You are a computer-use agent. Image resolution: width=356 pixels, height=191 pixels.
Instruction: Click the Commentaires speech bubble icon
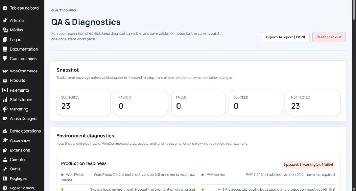pos(5,59)
